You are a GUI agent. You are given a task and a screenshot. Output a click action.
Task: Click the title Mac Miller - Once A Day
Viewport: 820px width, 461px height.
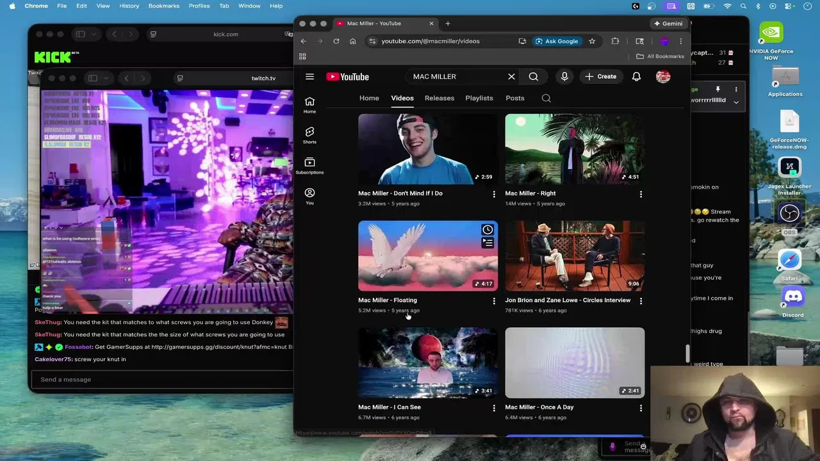point(539,407)
